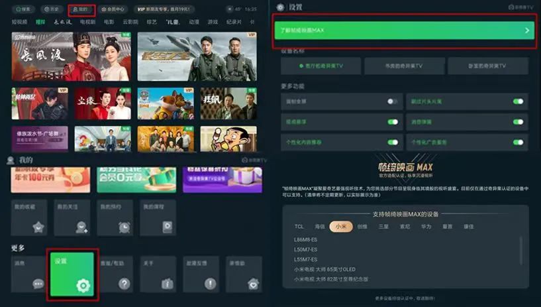Play the 长风渡 poster thumbnail
Viewport: 541px width, 307px height.
coord(72,56)
